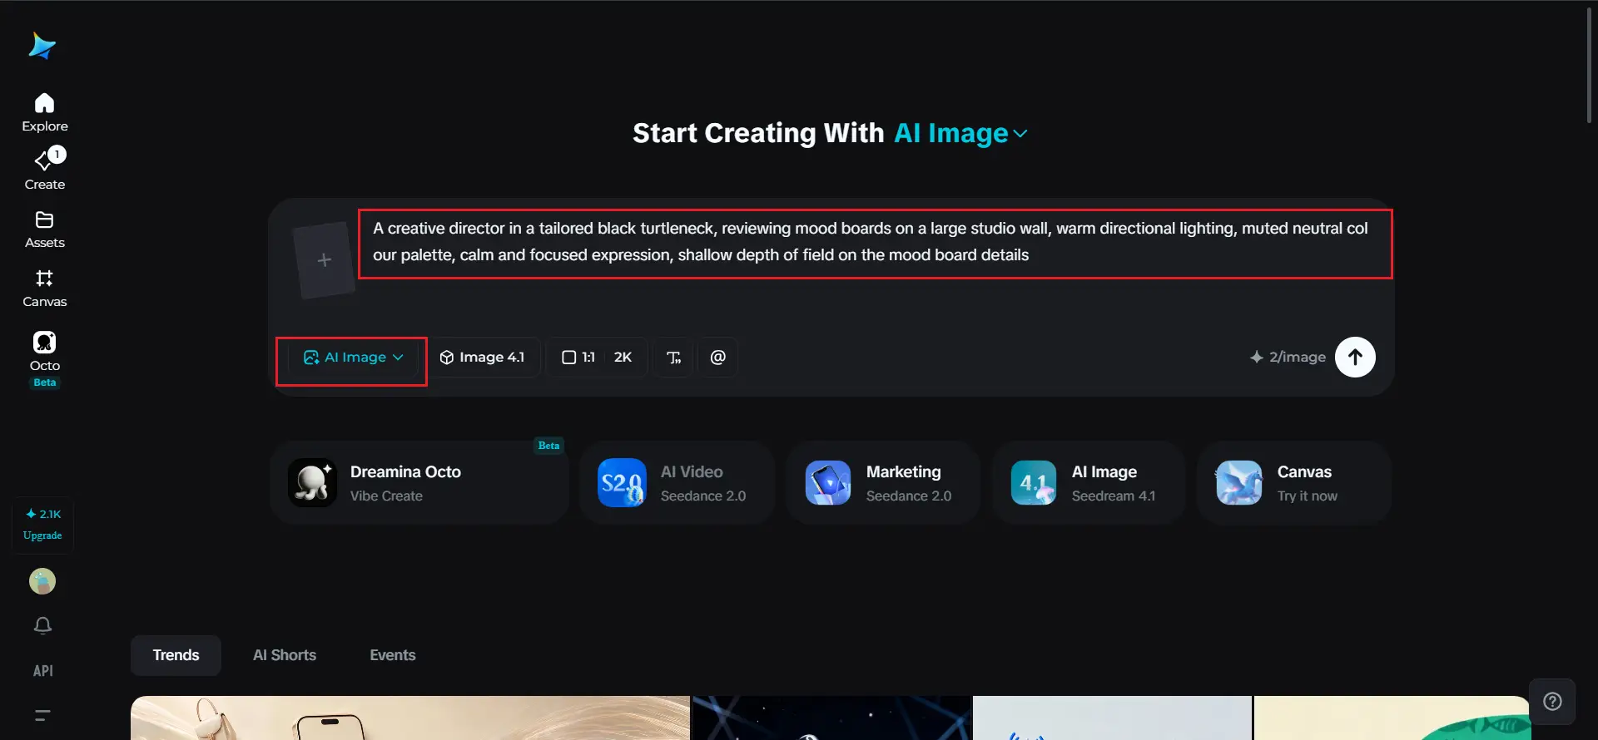Viewport: 1598px width, 740px height.
Task: Add a reference image with the plus thumbnail
Action: point(325,260)
